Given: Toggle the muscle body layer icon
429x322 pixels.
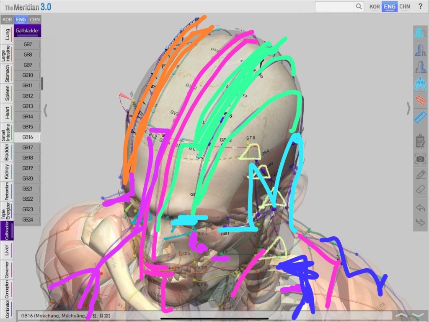Looking at the screenshot, I should pos(420,83).
